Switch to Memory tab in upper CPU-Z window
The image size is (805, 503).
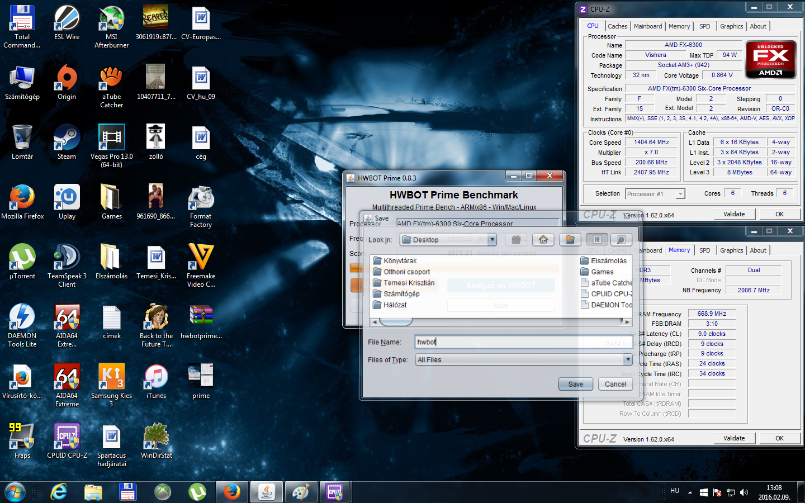point(679,26)
